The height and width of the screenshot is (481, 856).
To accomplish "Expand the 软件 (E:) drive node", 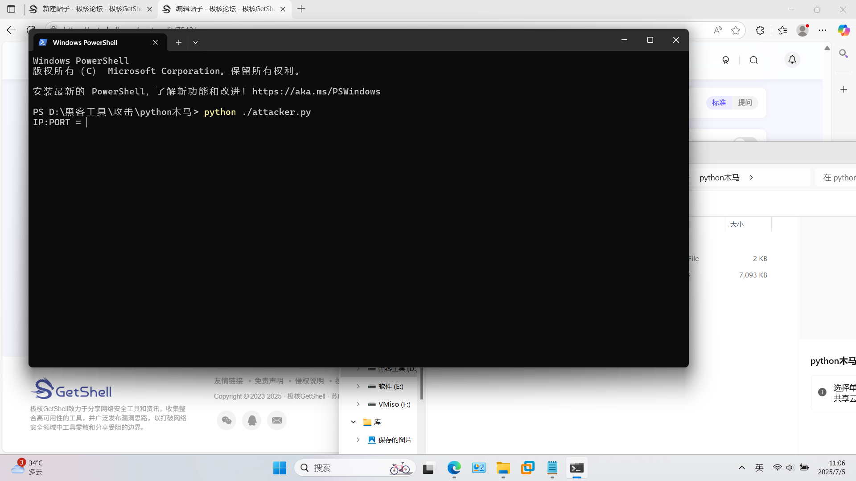I will tap(358, 386).
